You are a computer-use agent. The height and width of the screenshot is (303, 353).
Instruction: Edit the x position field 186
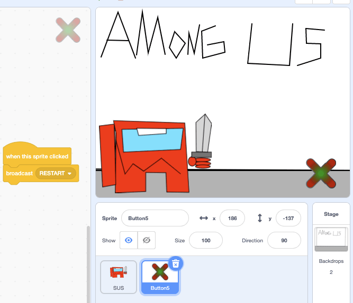click(232, 218)
